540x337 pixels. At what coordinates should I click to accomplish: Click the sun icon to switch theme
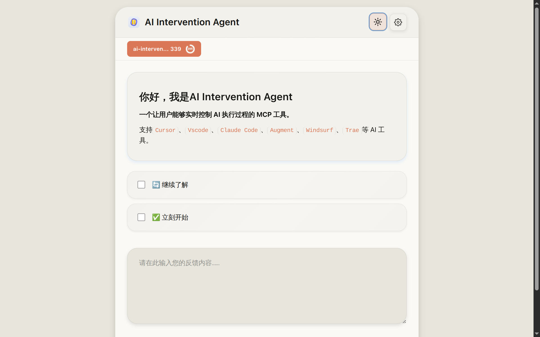[378, 22]
